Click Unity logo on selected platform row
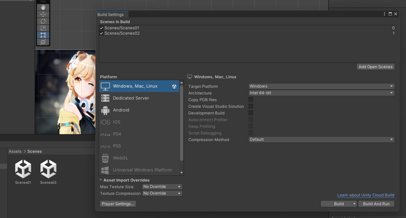 click(174, 86)
